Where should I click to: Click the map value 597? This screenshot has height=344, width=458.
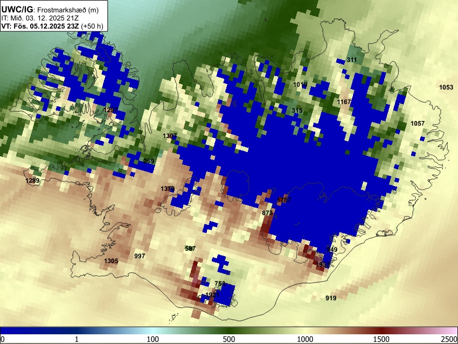coord(190,249)
